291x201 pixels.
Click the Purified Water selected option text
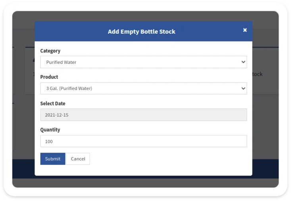coord(61,62)
